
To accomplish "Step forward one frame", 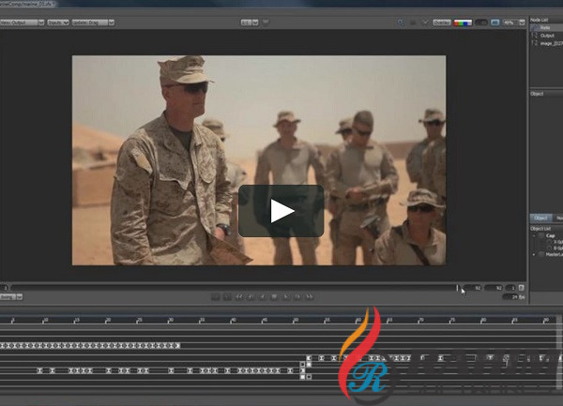I will (x=297, y=297).
